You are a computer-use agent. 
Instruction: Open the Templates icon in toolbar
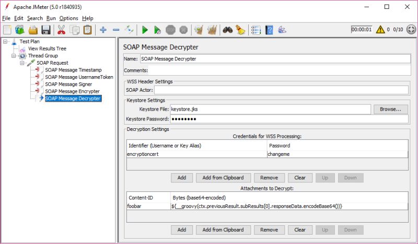(20, 30)
